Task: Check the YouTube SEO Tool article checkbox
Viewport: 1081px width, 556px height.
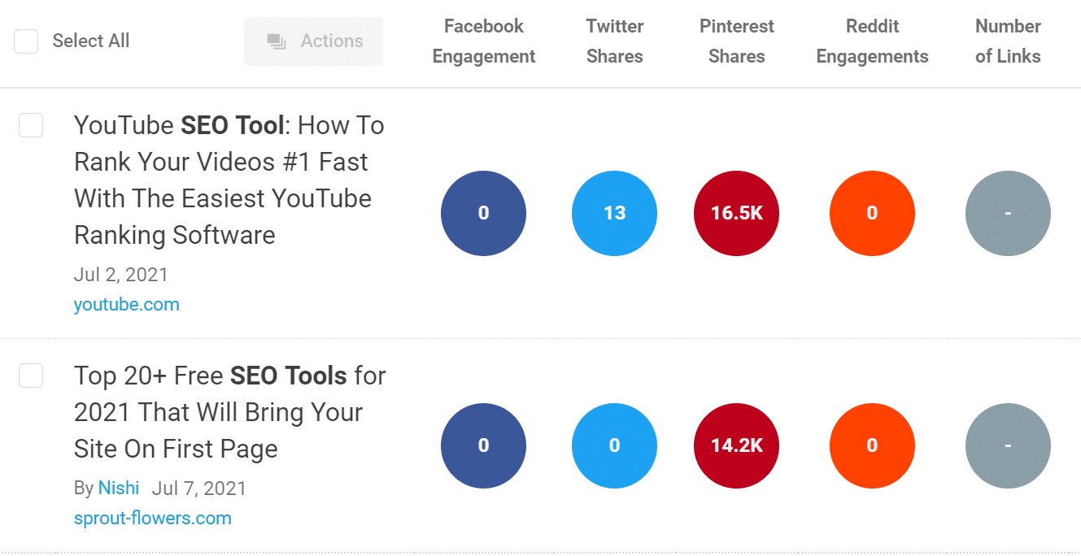Action: 30,125
